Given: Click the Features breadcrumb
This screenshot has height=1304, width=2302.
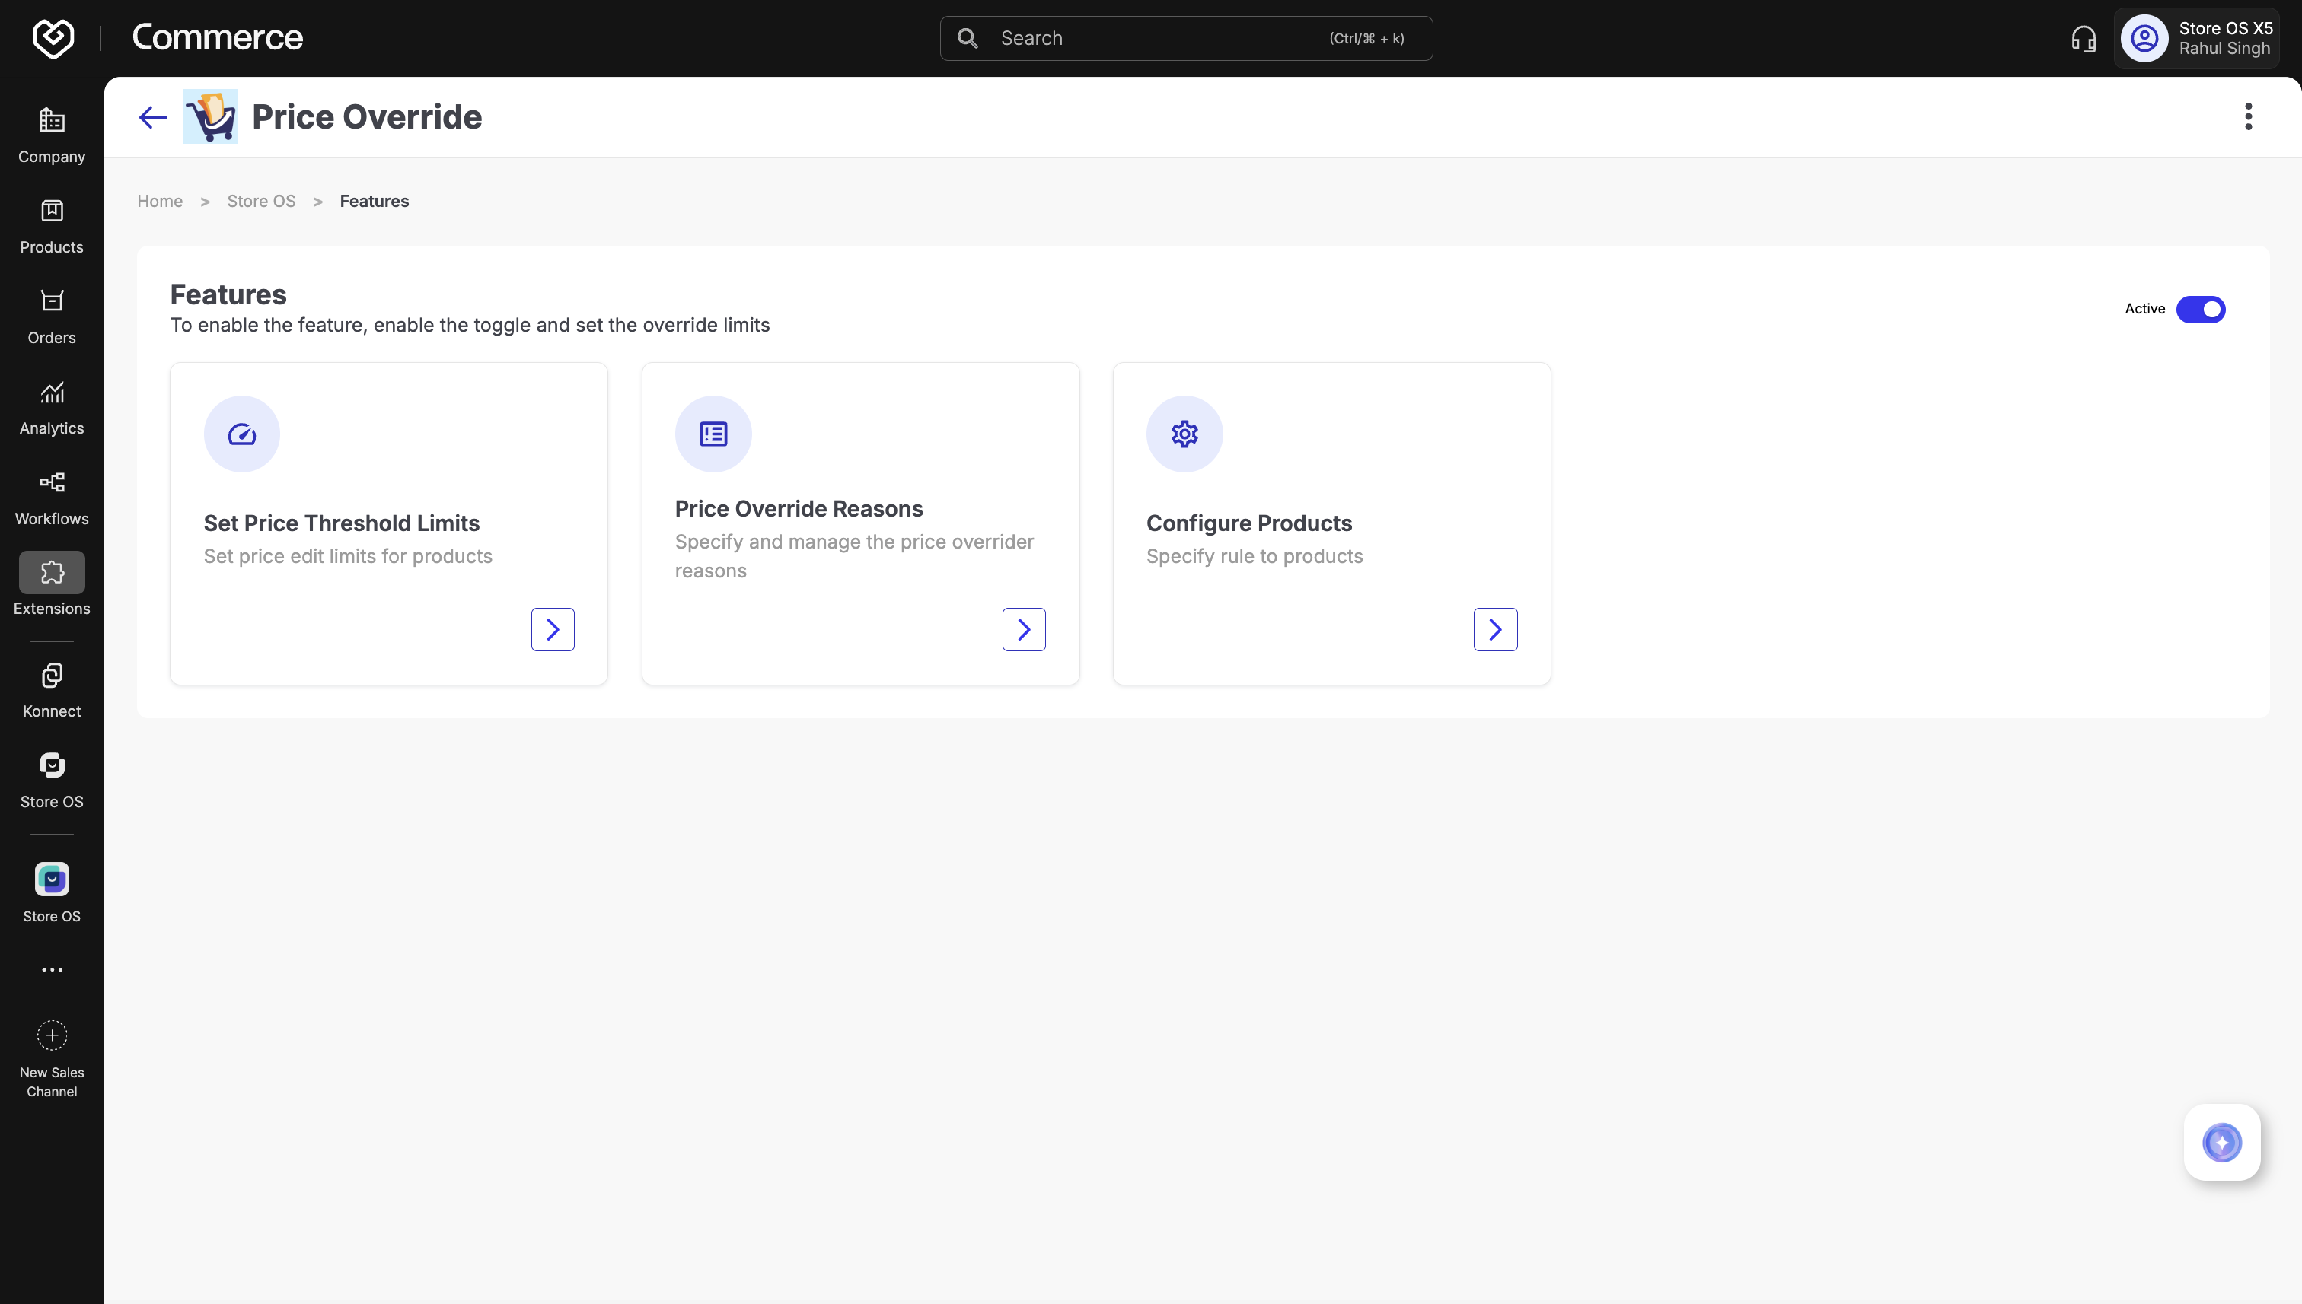Looking at the screenshot, I should click(x=375, y=202).
